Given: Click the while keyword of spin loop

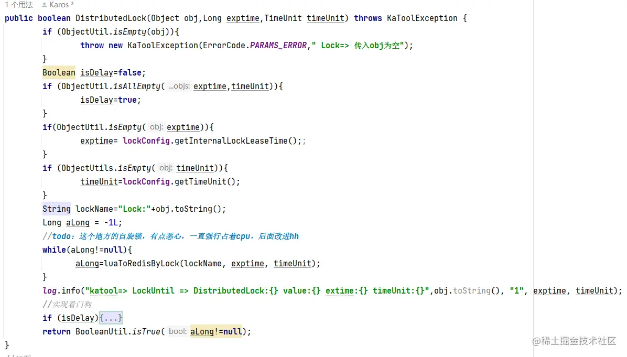Looking at the screenshot, I should click(54, 250).
